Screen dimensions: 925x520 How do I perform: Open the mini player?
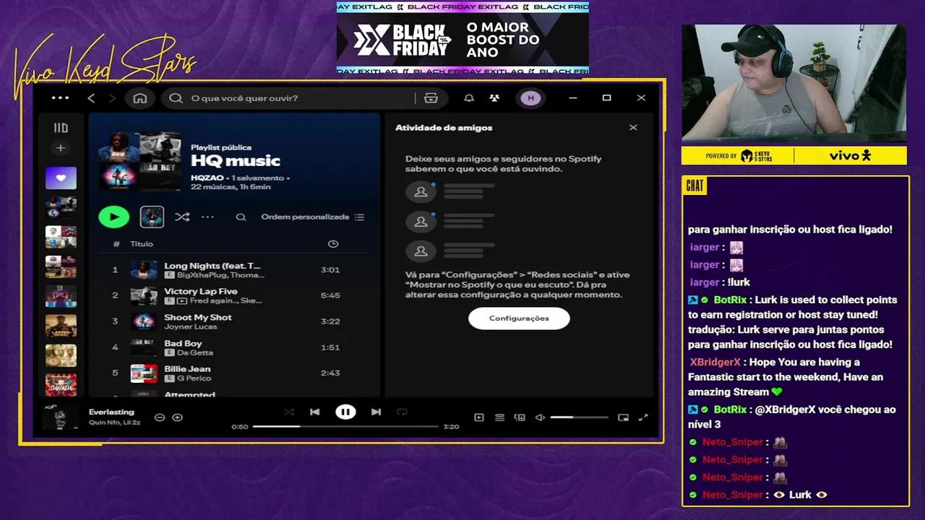coord(623,417)
